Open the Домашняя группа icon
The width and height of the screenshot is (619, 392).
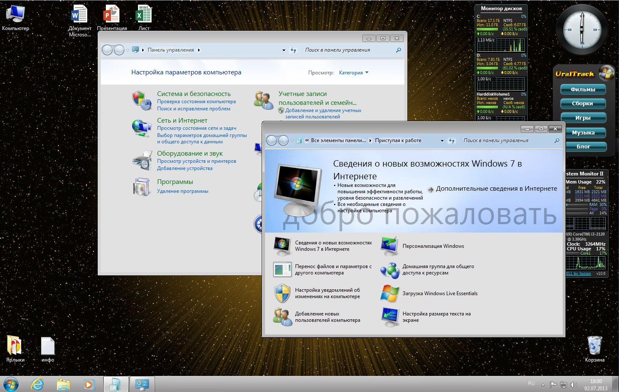(x=390, y=270)
